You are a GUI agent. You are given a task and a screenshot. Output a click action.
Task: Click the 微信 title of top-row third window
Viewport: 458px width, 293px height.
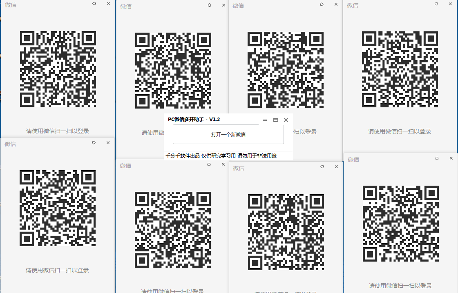pyautogui.click(x=238, y=6)
